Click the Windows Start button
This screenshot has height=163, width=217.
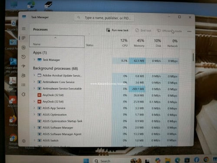click(x=86, y=160)
